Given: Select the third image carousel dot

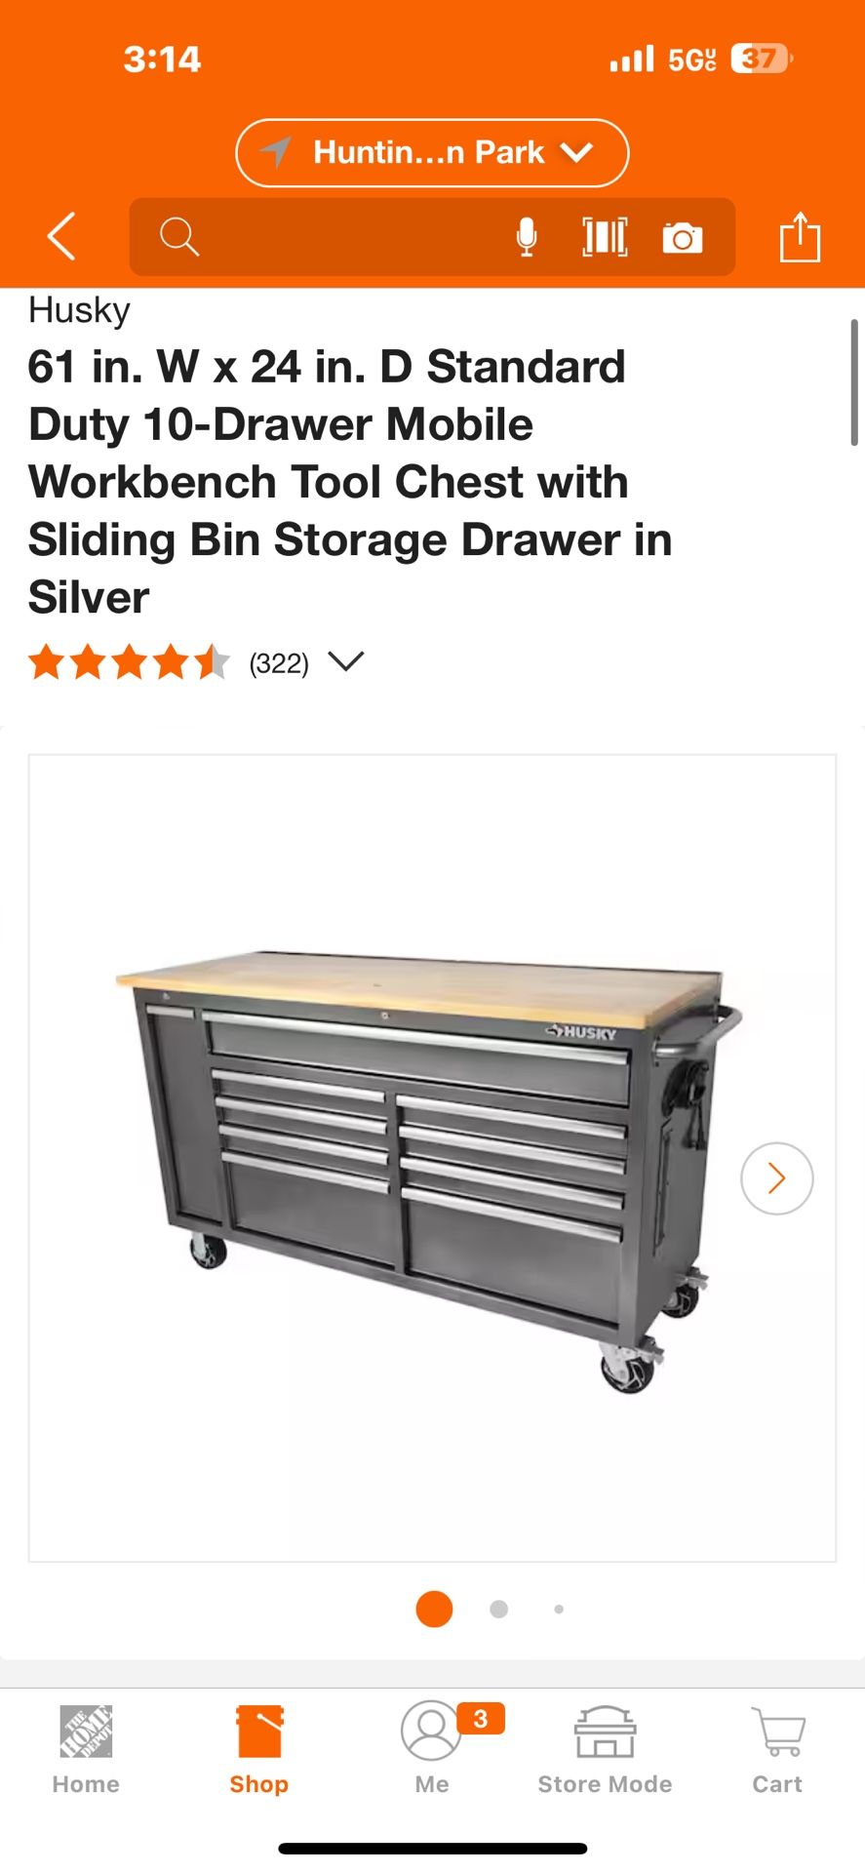Looking at the screenshot, I should [x=559, y=1609].
